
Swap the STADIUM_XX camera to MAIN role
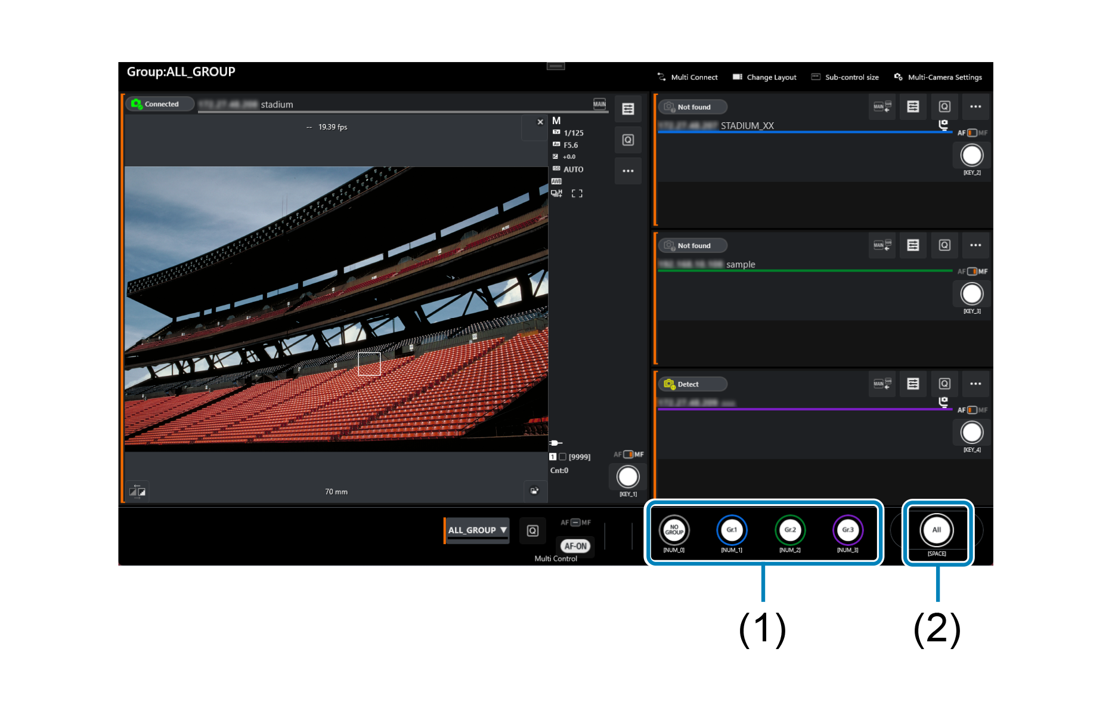point(881,107)
